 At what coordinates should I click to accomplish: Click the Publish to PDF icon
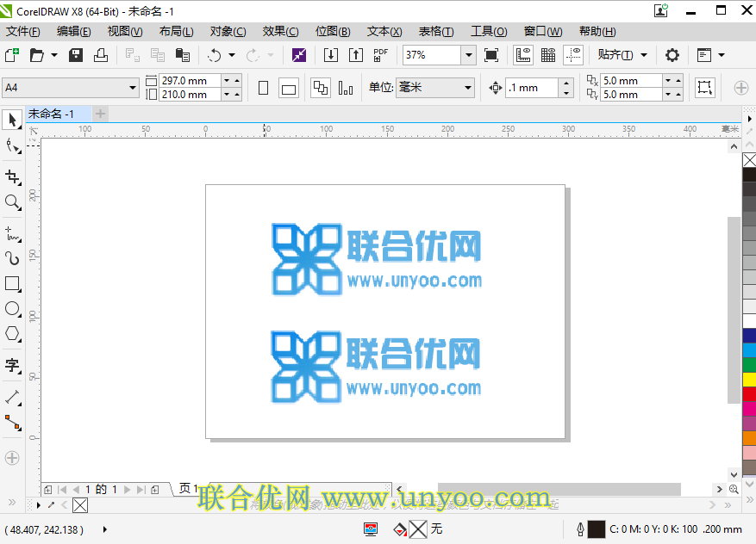coord(380,55)
